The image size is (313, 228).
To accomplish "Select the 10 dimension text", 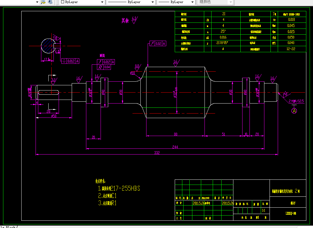I will pos(246,134).
